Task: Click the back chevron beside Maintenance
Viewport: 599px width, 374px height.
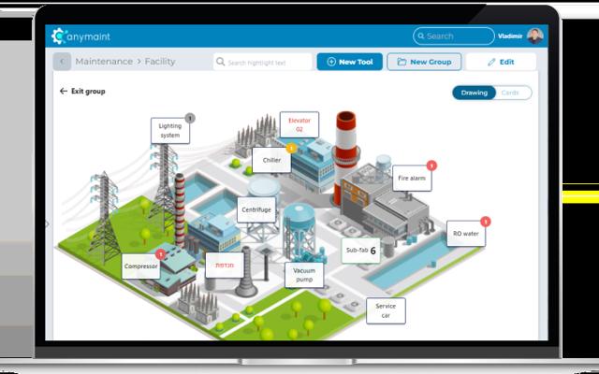Action: 62,62
